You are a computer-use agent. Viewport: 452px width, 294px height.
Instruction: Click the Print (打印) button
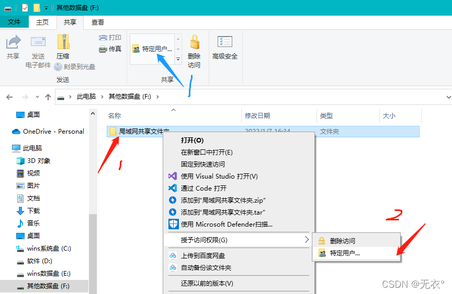point(110,38)
